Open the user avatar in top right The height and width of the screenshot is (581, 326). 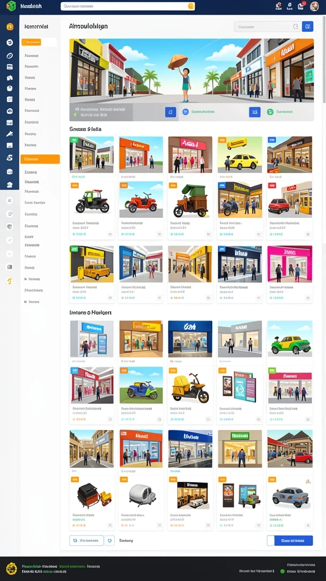pyautogui.click(x=314, y=6)
